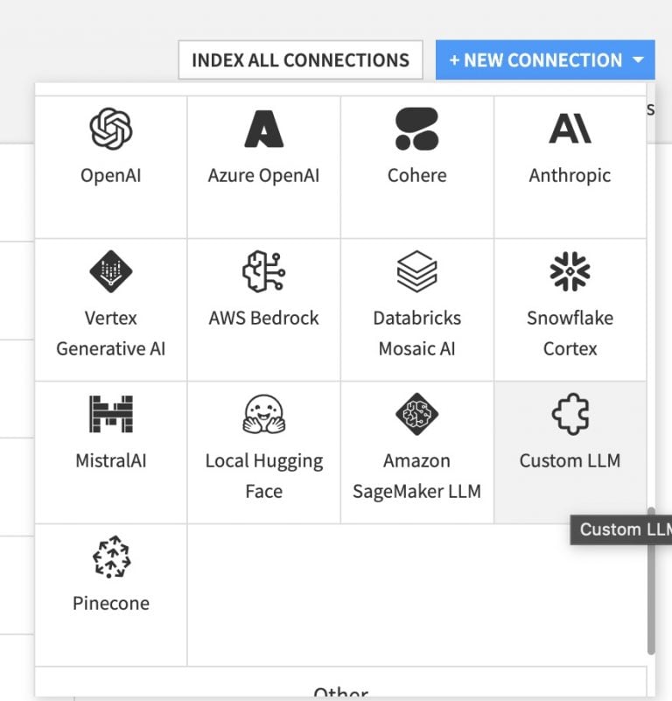Select the Azure OpenAI connection icon

(x=263, y=130)
